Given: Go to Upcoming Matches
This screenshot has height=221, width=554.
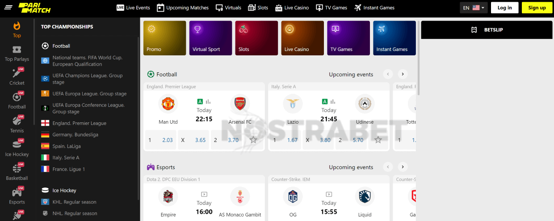Looking at the screenshot, I should [x=183, y=8].
